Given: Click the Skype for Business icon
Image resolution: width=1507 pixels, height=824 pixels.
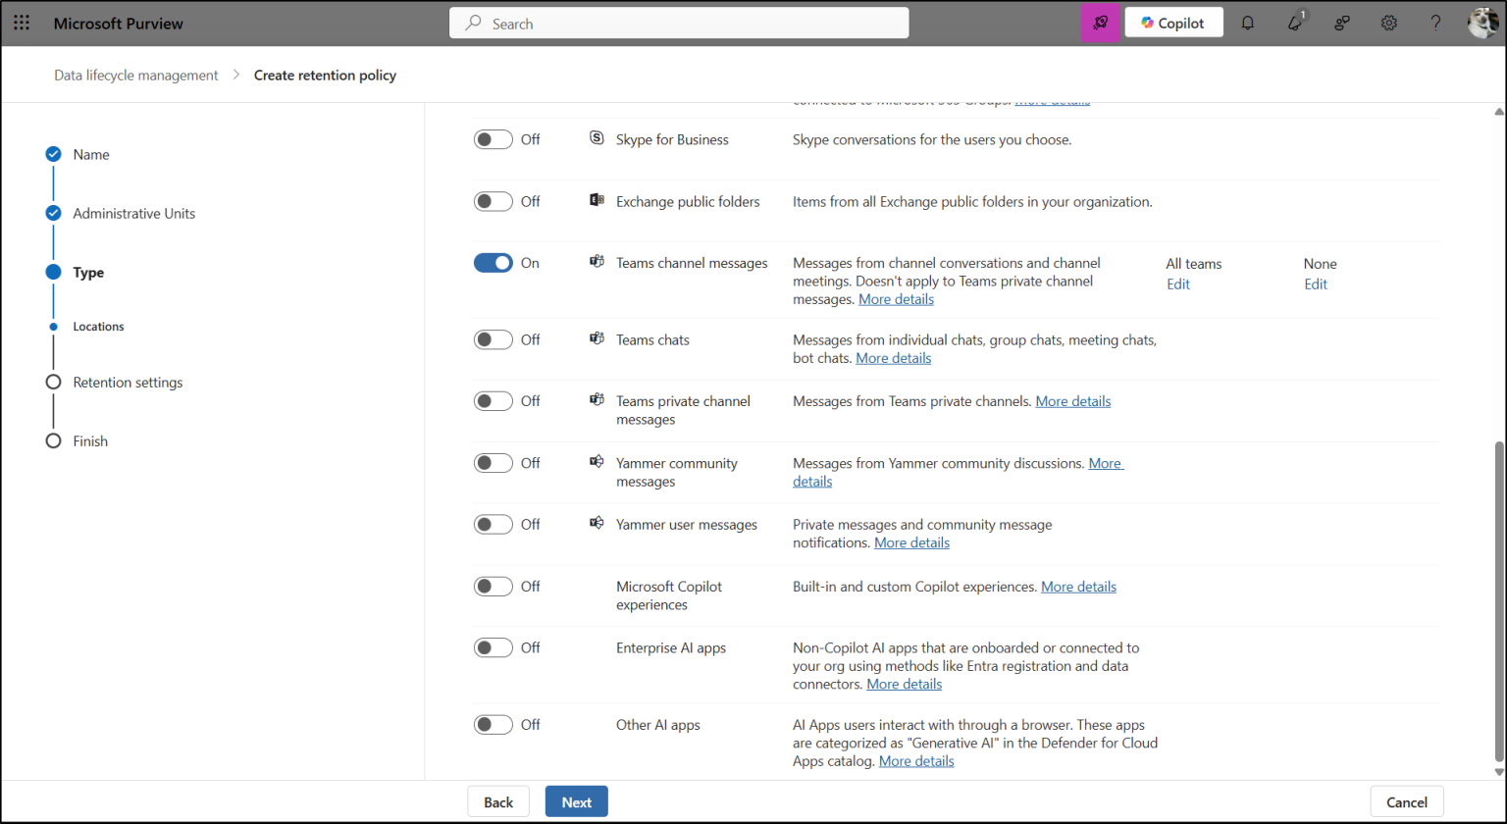Looking at the screenshot, I should pyautogui.click(x=597, y=139).
